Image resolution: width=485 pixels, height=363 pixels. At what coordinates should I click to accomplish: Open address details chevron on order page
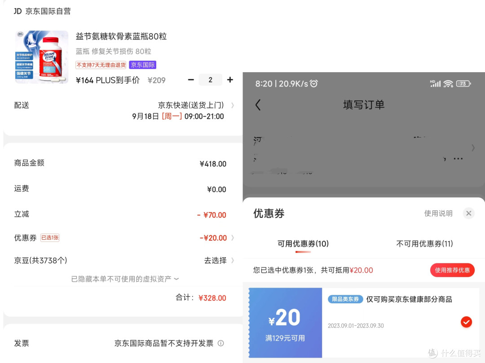(473, 148)
